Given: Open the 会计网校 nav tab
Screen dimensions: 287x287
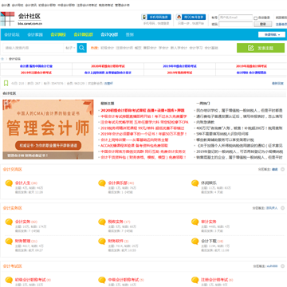Looking at the screenshot, I should [x=58, y=34].
